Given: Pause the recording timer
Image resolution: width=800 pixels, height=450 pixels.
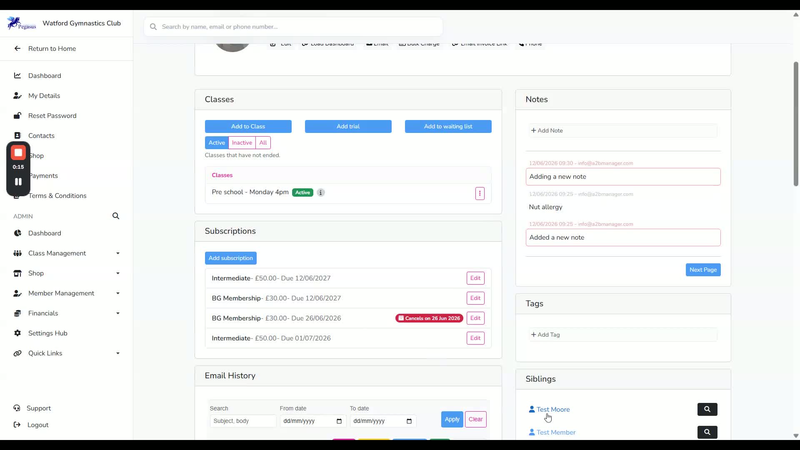Looking at the screenshot, I should pos(18,182).
